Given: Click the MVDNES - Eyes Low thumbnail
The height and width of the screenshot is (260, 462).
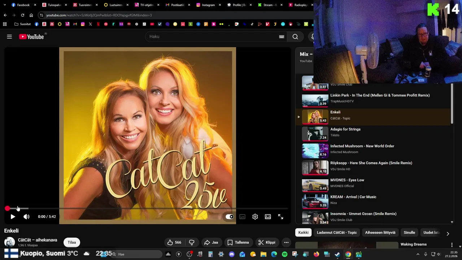Looking at the screenshot, I should [315, 185].
